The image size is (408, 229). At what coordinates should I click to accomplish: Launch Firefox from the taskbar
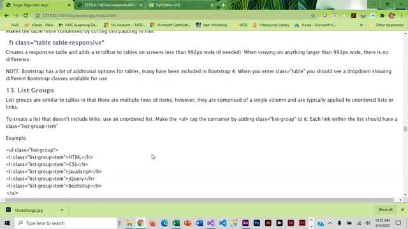(x=152, y=223)
